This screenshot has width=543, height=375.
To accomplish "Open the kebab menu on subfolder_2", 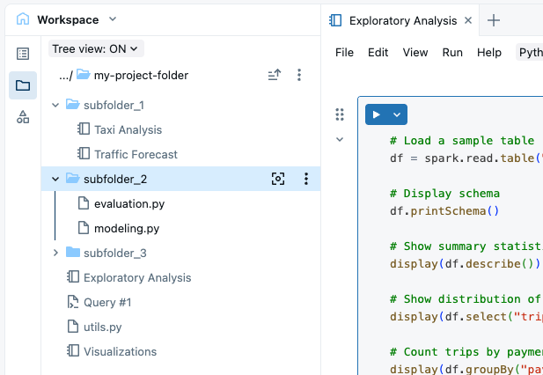I will (306, 180).
